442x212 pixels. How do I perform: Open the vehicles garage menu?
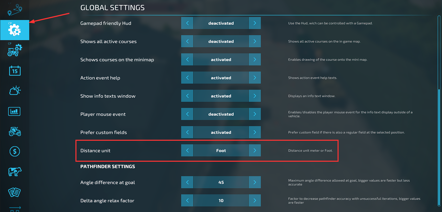(15, 131)
